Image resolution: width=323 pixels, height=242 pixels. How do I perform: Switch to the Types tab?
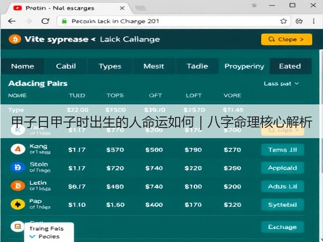click(110, 66)
